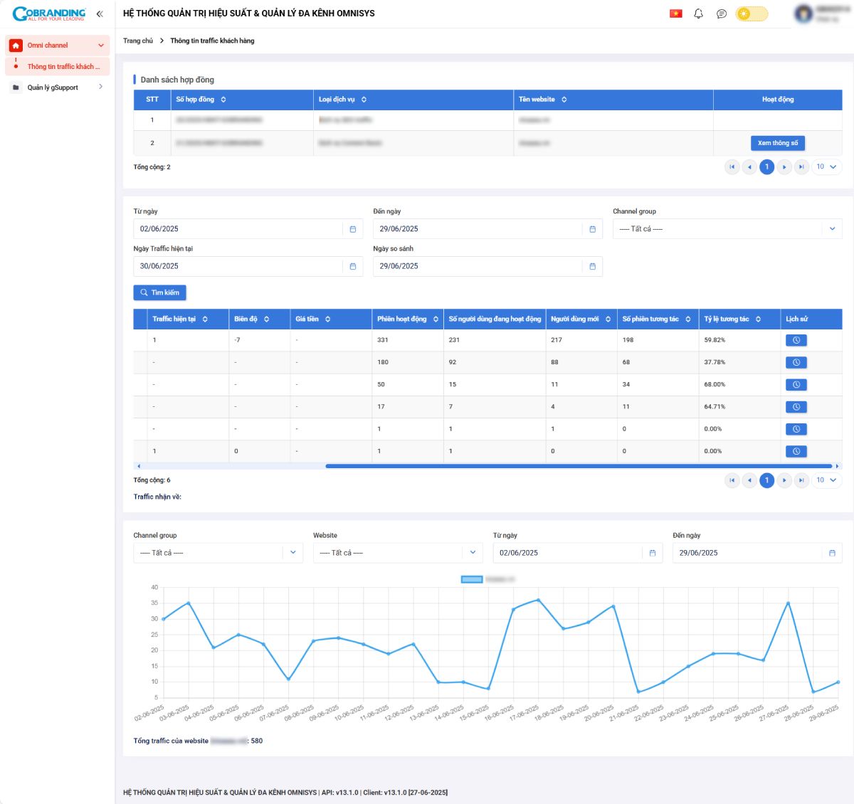Toggle the light/dark theme switch
This screenshot has width=854, height=804.
(752, 14)
